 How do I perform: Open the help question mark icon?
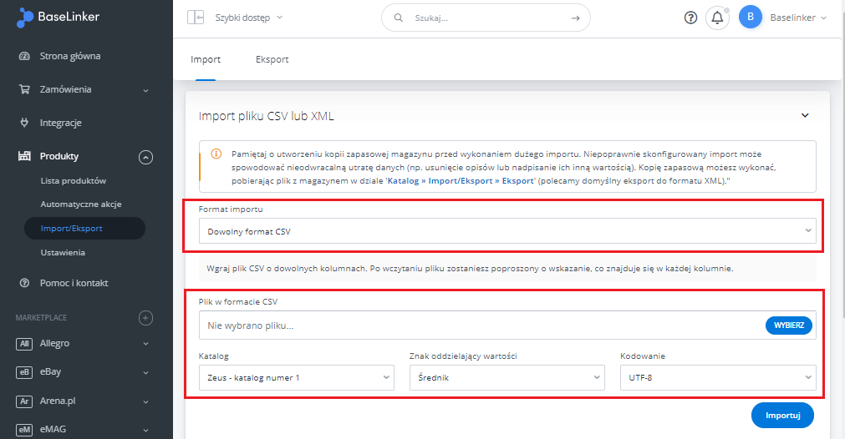tap(690, 18)
